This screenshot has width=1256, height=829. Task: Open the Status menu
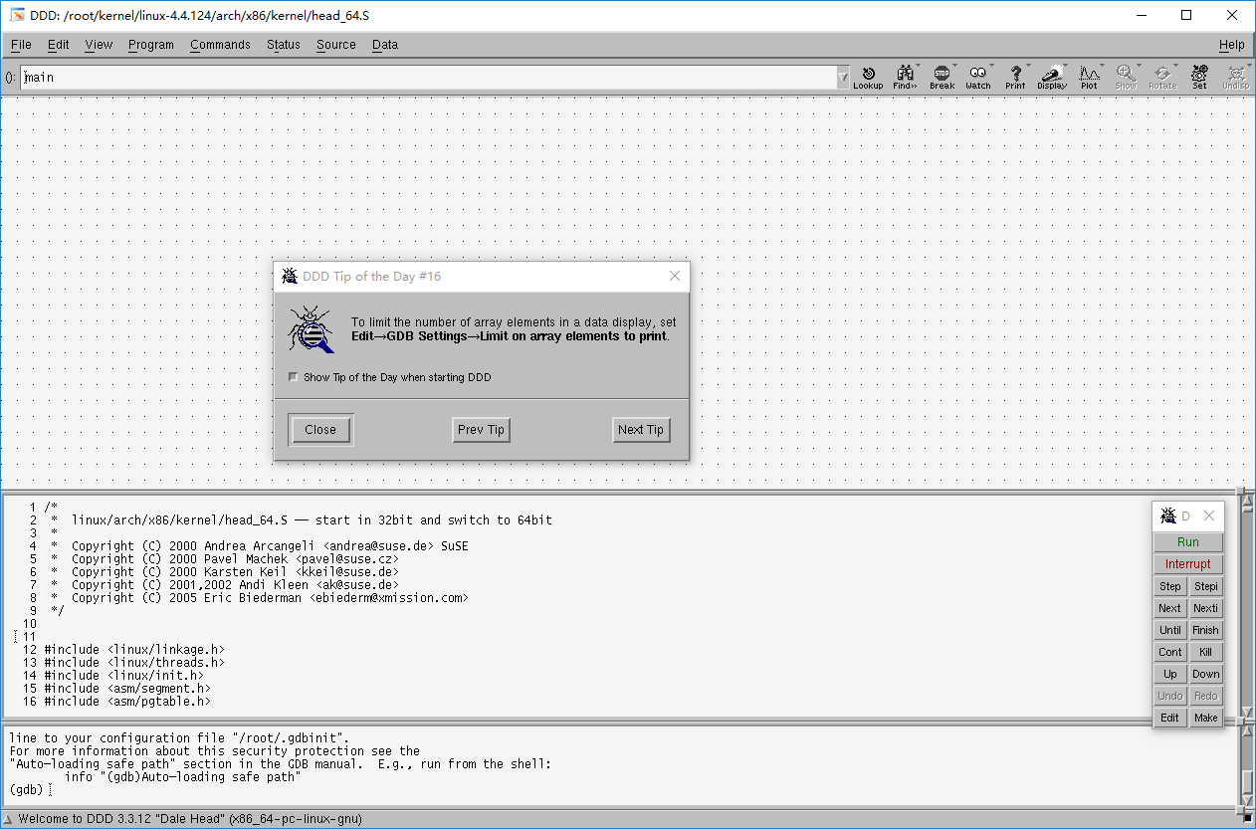coord(284,44)
